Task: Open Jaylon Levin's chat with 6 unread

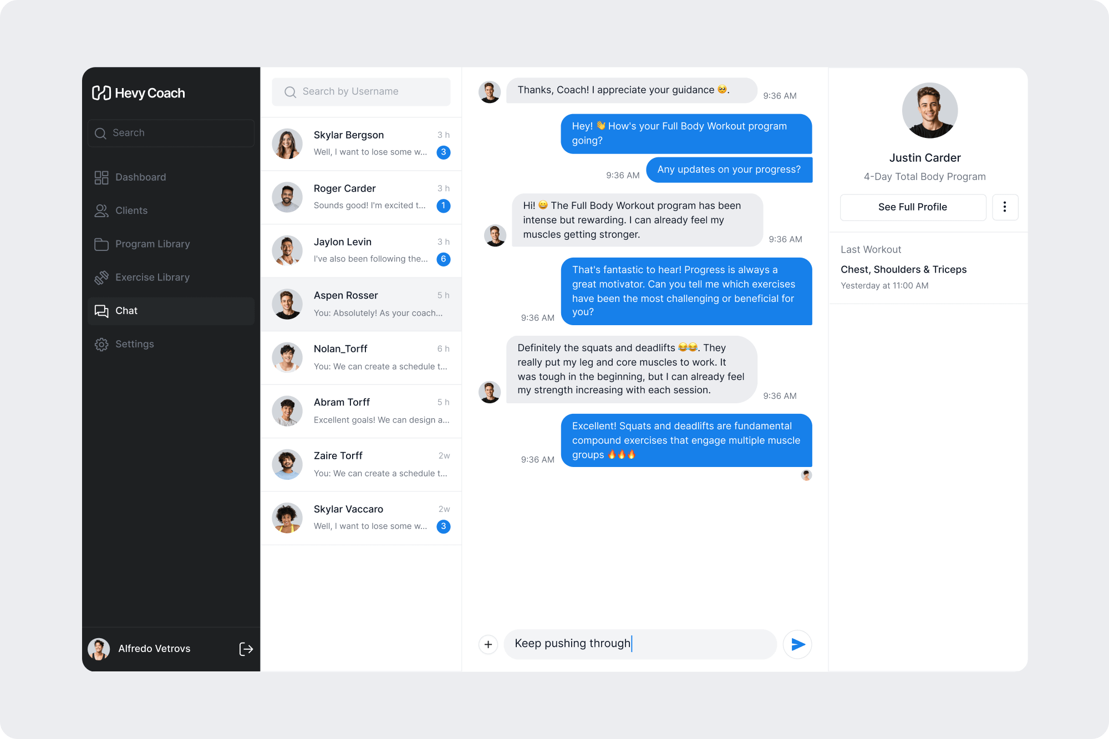Action: (361, 250)
